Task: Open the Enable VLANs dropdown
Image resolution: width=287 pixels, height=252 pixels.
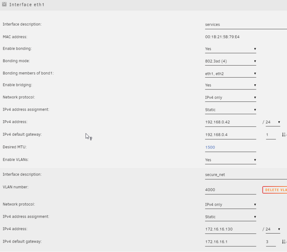Action: [231, 160]
